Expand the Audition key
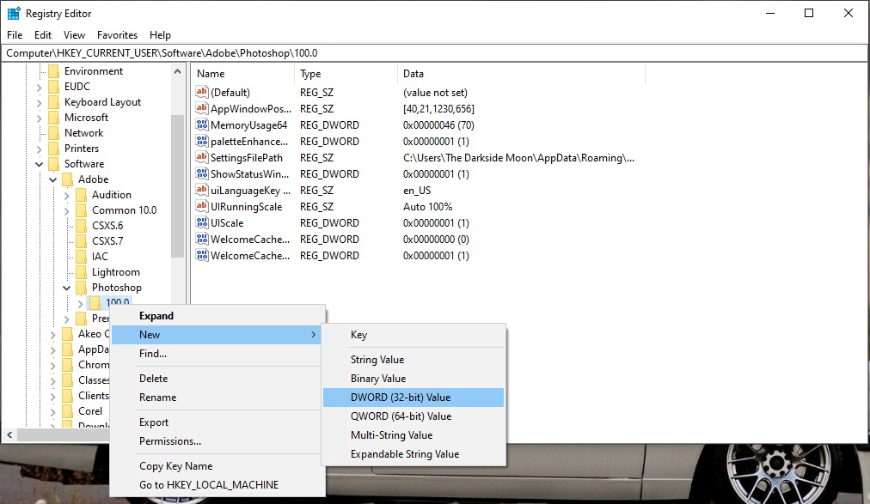 click(66, 196)
